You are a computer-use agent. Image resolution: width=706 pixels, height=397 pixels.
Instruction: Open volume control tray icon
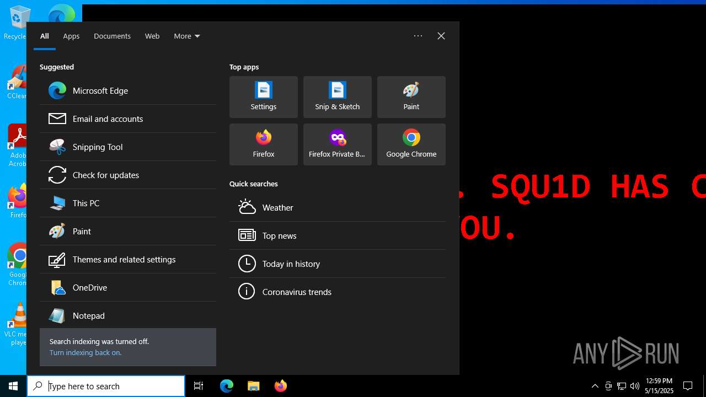point(635,386)
